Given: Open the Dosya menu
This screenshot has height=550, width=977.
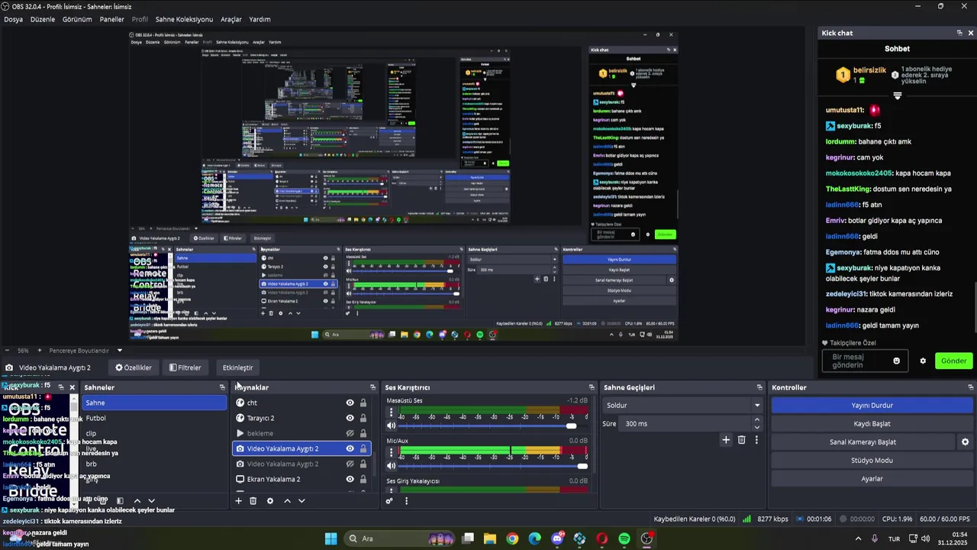Looking at the screenshot, I should point(13,19).
